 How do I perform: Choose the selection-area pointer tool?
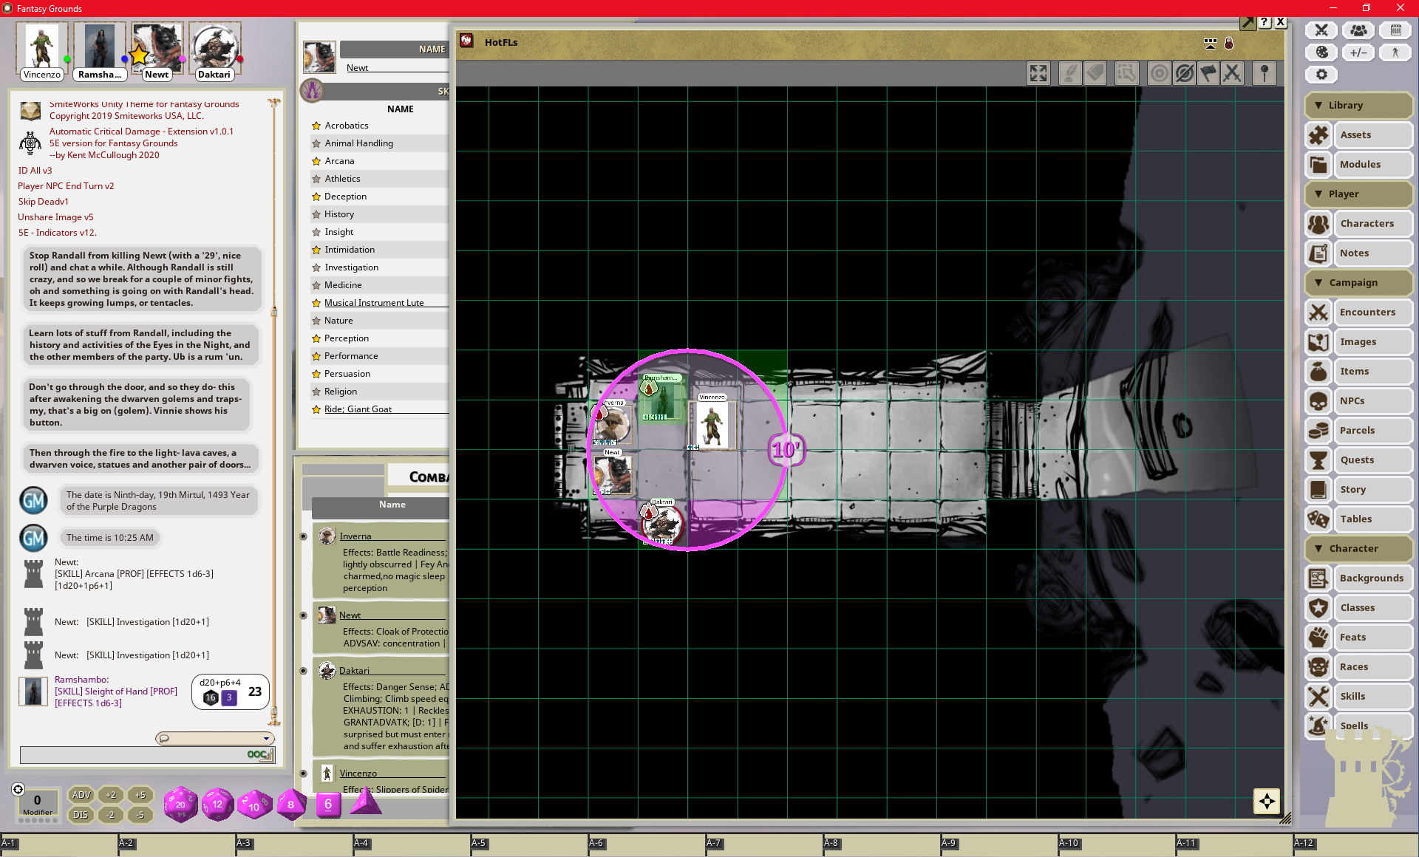pos(1126,73)
